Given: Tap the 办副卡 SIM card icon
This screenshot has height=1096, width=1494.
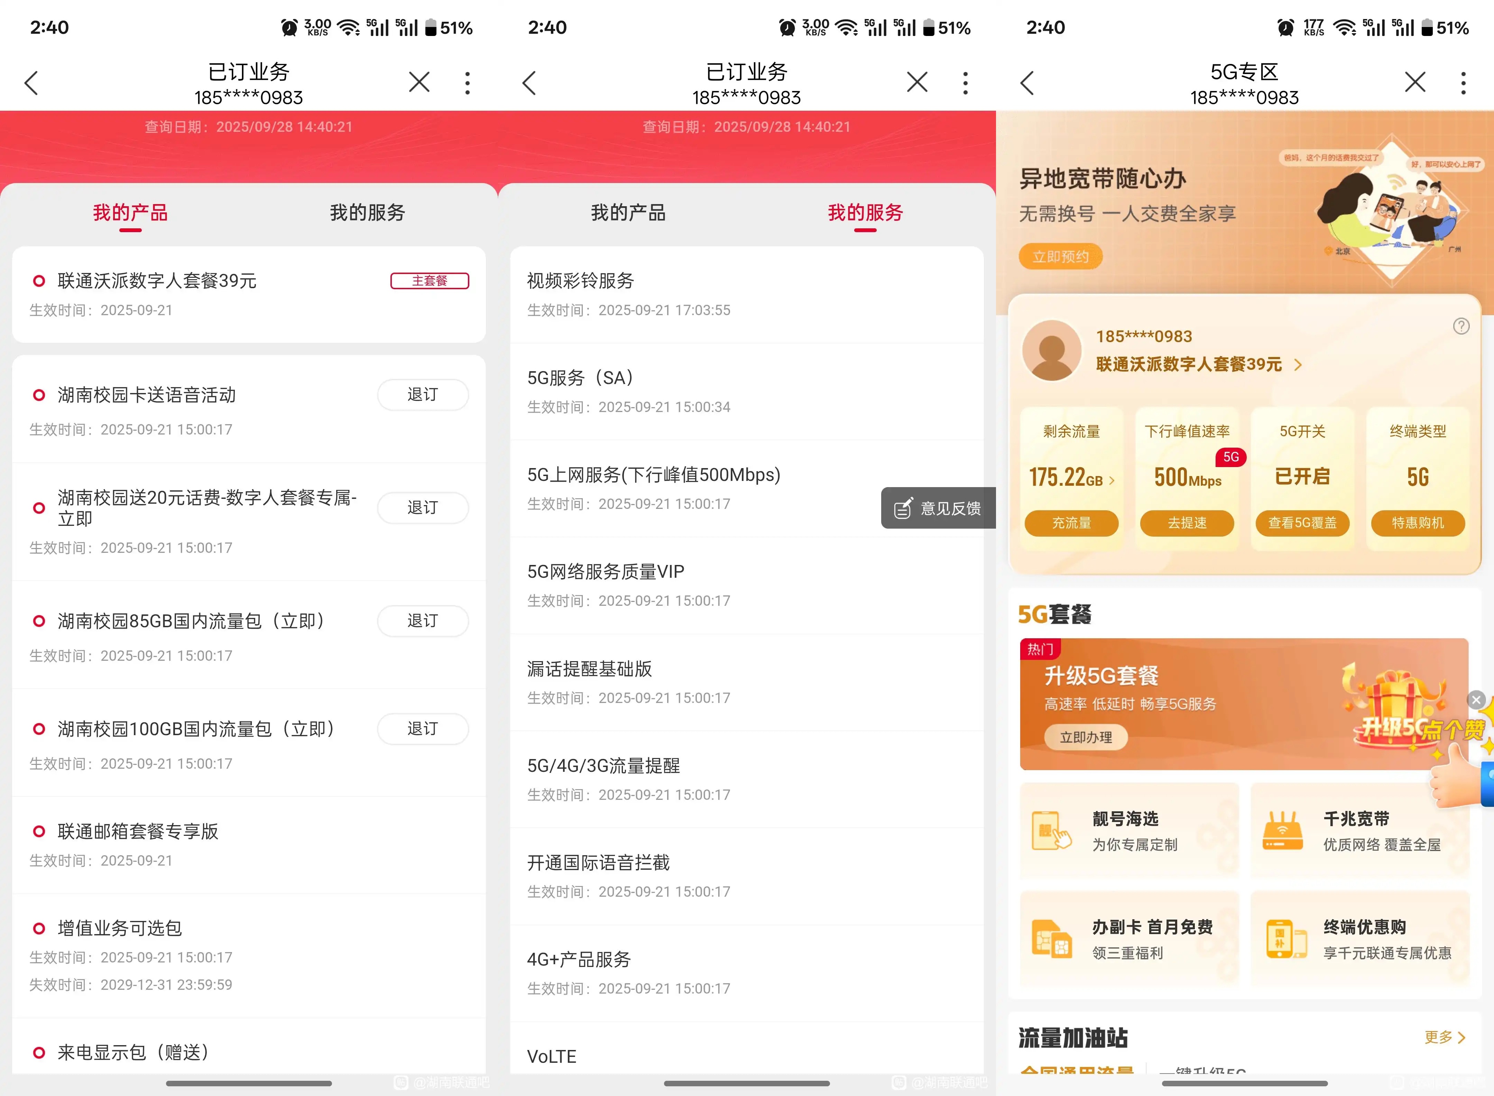Looking at the screenshot, I should (1051, 939).
